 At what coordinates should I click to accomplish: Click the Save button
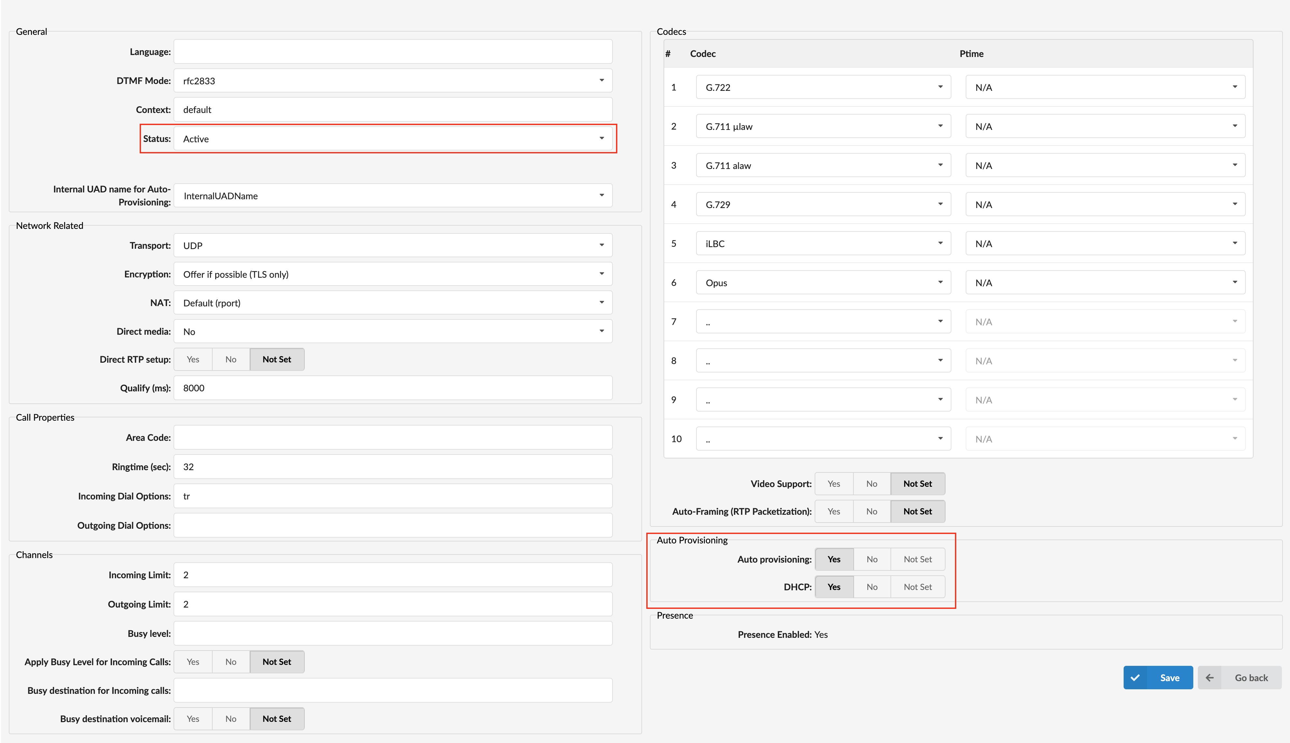click(x=1169, y=678)
